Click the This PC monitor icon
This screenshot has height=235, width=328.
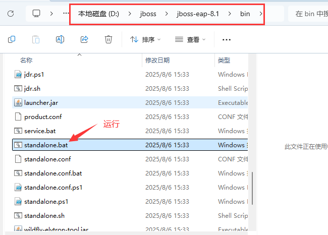pyautogui.click(x=36, y=14)
